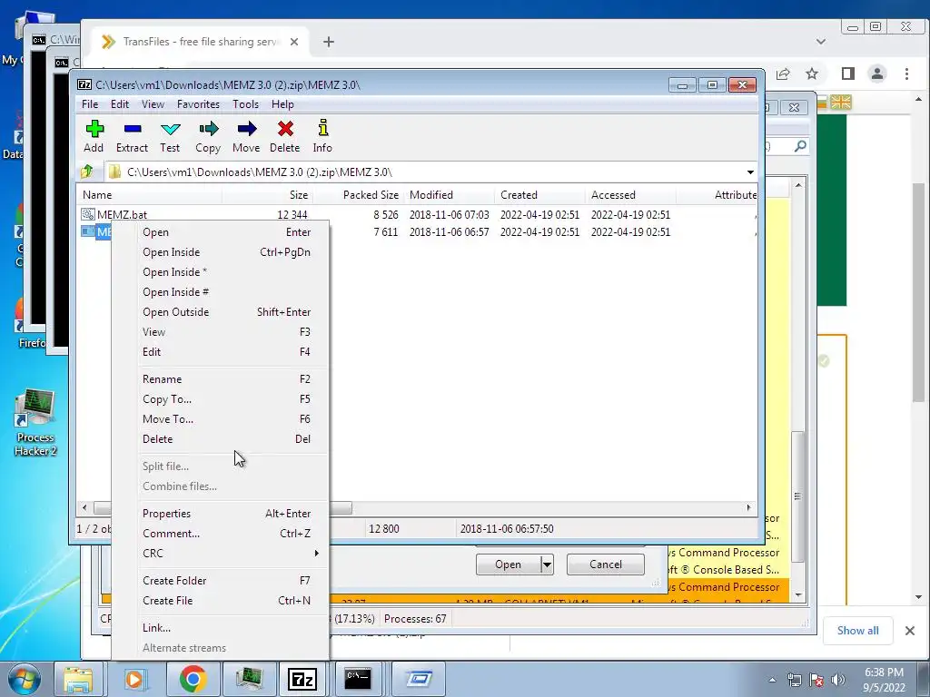The height and width of the screenshot is (697, 930).
Task: Click the Move toolbar icon
Action: point(246,129)
